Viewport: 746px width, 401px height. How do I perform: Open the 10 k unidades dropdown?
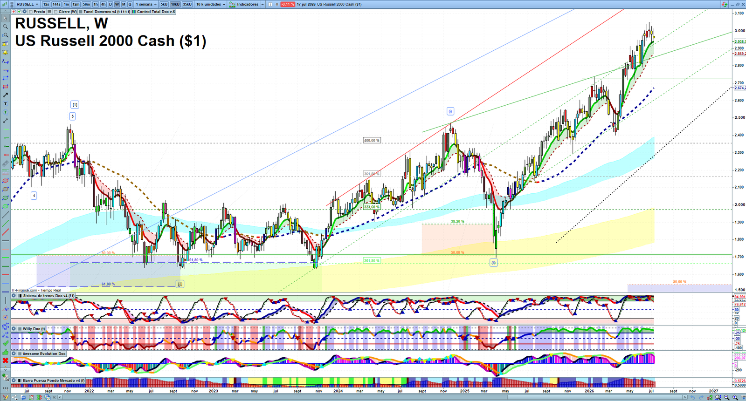211,4
